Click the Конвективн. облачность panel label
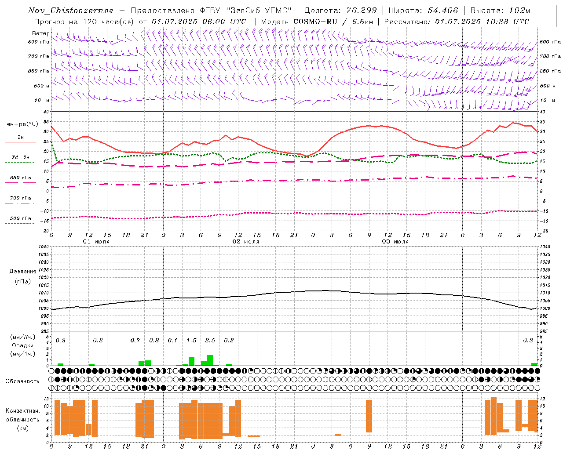 click(x=22, y=415)
